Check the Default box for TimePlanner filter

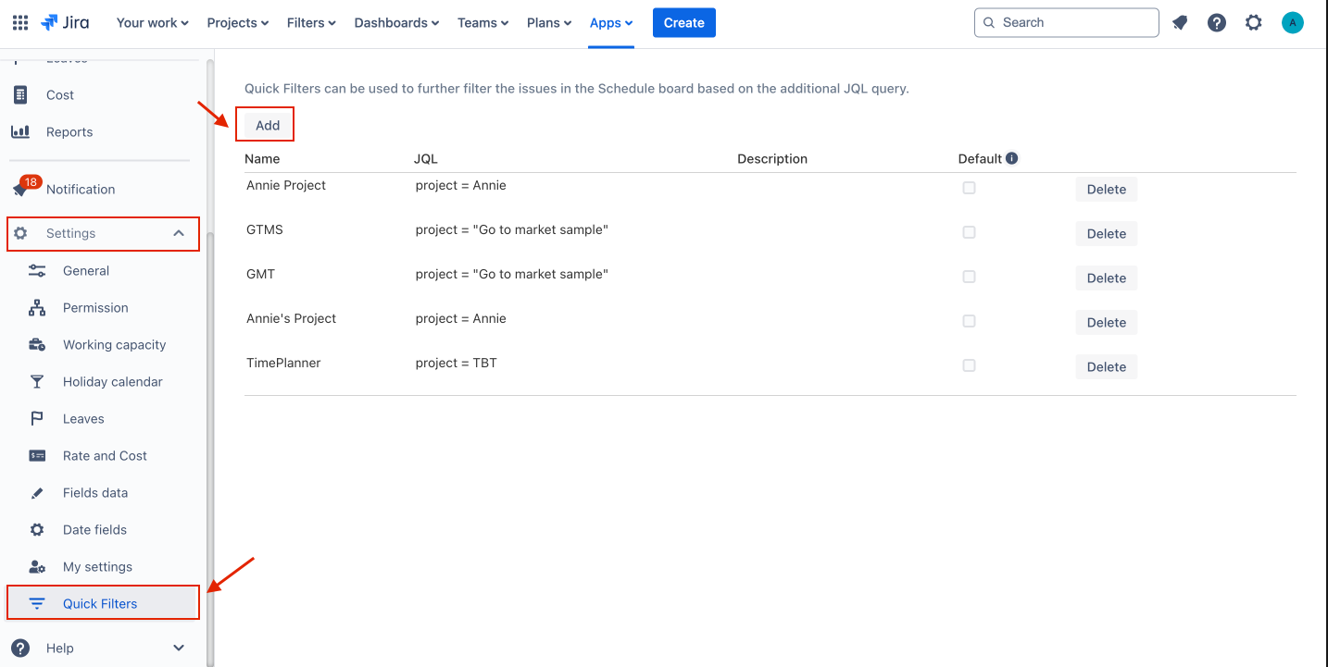tap(969, 365)
